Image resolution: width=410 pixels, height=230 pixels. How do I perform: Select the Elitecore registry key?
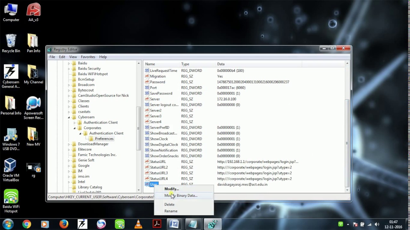click(85, 149)
